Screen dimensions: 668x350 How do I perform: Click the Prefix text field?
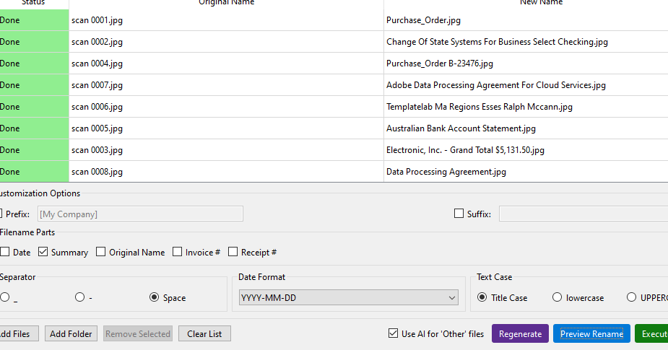tap(139, 214)
